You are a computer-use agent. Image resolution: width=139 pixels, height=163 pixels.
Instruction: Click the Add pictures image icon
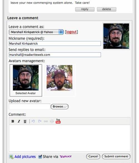coord(11,157)
